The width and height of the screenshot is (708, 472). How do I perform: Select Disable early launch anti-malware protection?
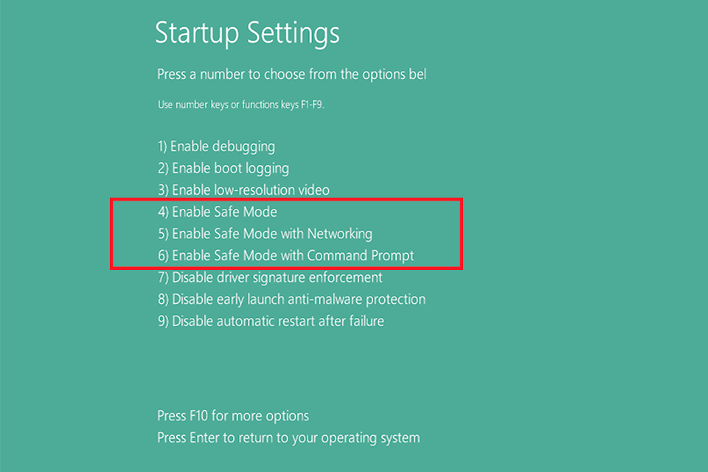point(291,299)
